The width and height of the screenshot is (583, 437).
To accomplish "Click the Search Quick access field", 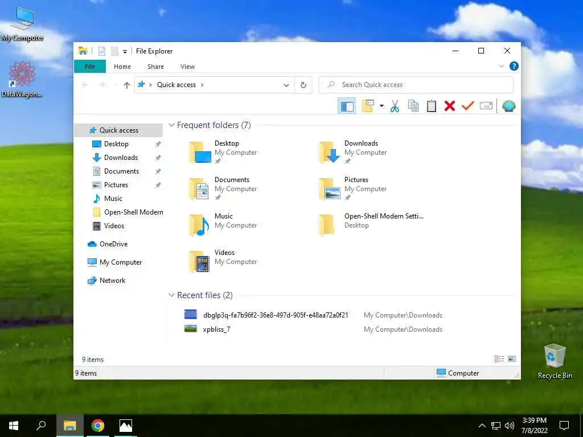I will click(416, 85).
